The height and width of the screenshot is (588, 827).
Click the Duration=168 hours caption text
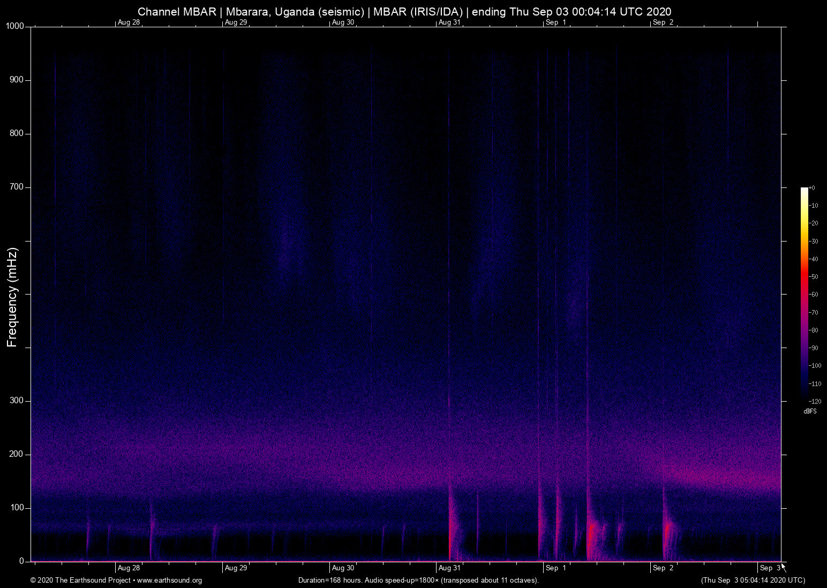[x=418, y=580]
